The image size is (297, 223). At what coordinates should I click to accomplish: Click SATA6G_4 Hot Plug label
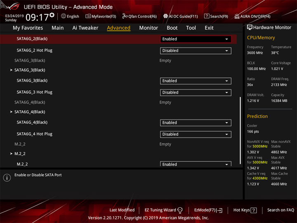pyautogui.click(x=35, y=134)
